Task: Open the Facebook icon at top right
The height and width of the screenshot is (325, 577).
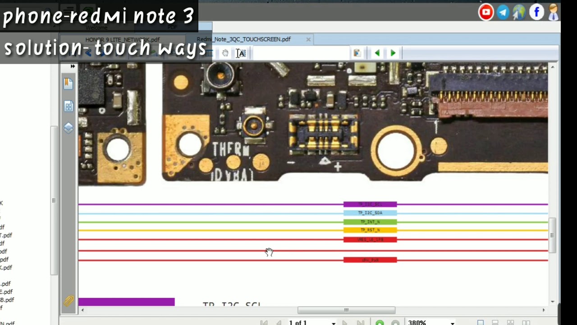Action: coord(536,12)
